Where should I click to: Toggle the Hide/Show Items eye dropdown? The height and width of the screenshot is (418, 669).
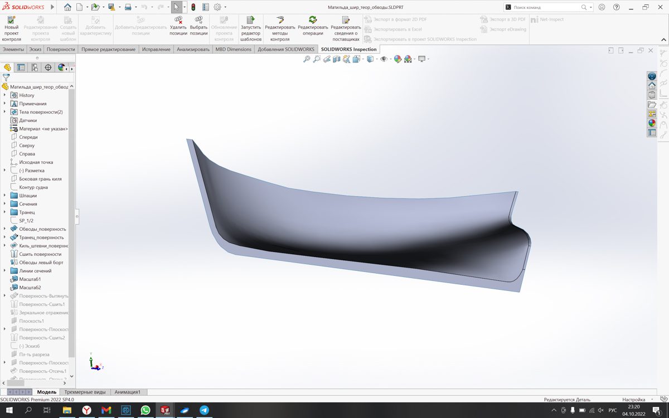[x=384, y=59]
